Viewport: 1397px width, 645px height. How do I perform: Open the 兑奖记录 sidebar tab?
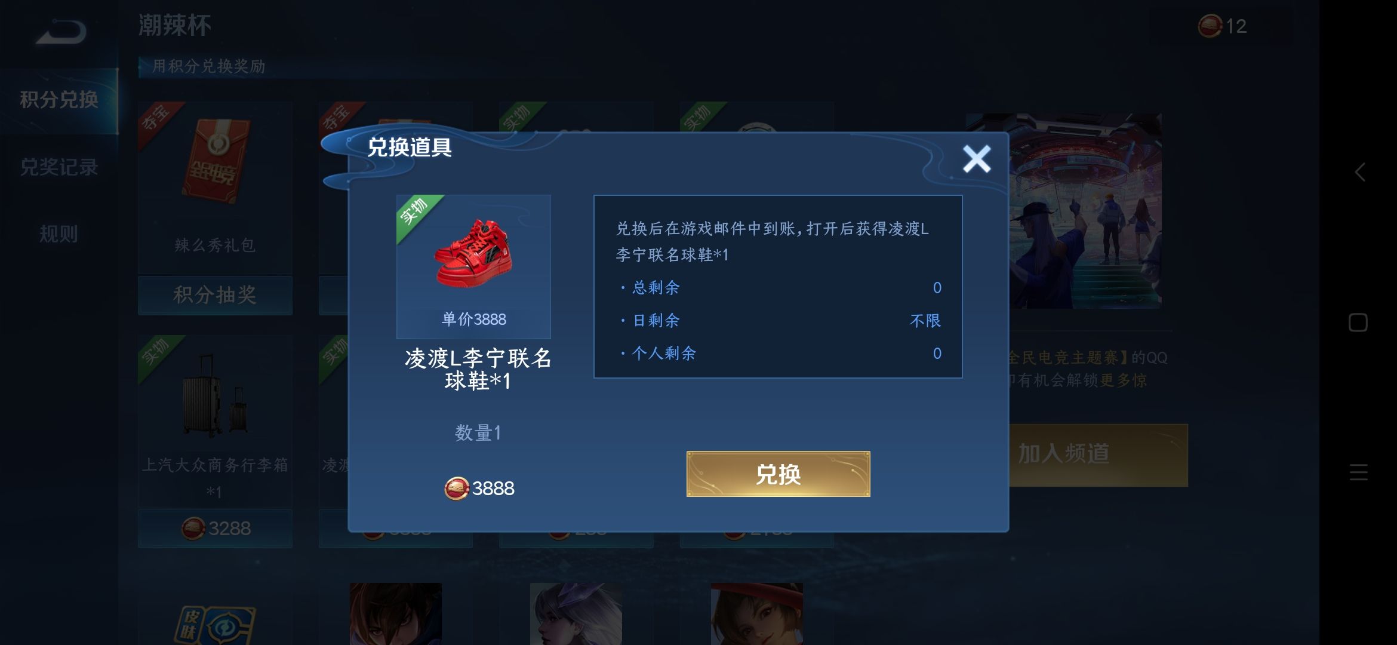(59, 167)
